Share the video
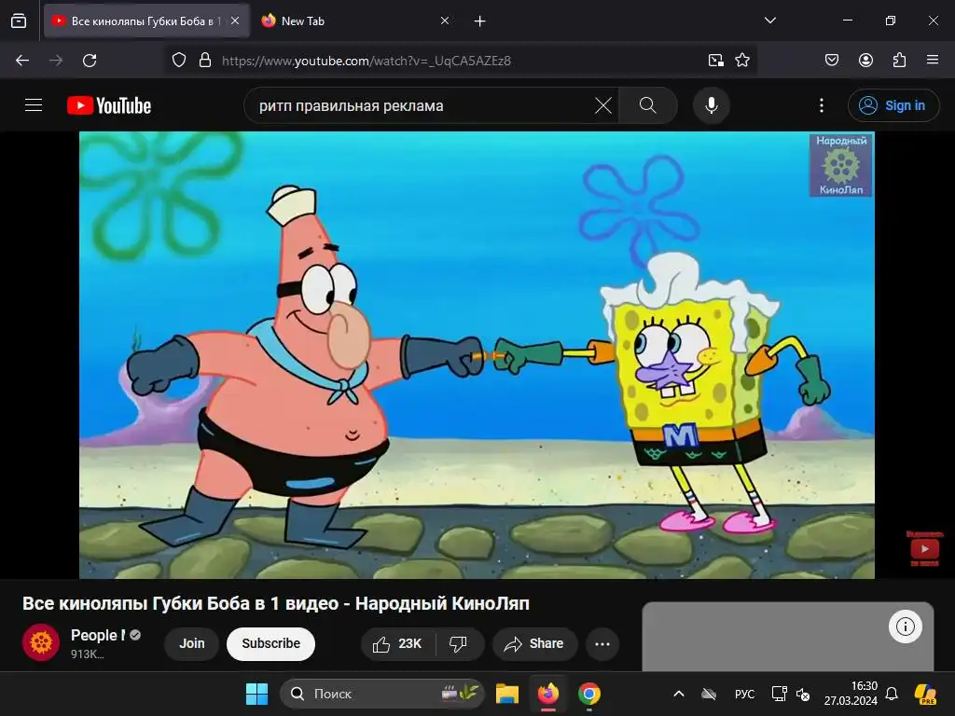This screenshot has height=716, width=955. point(534,643)
